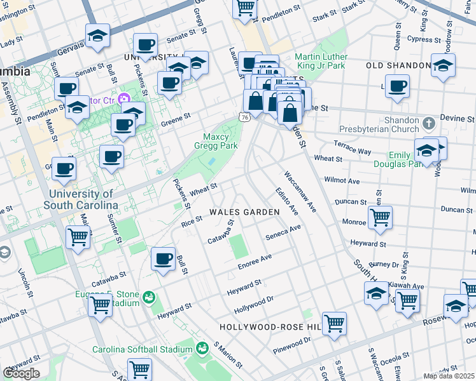Open shopping cart marker near Eugene Stone Stadium

click(x=100, y=307)
